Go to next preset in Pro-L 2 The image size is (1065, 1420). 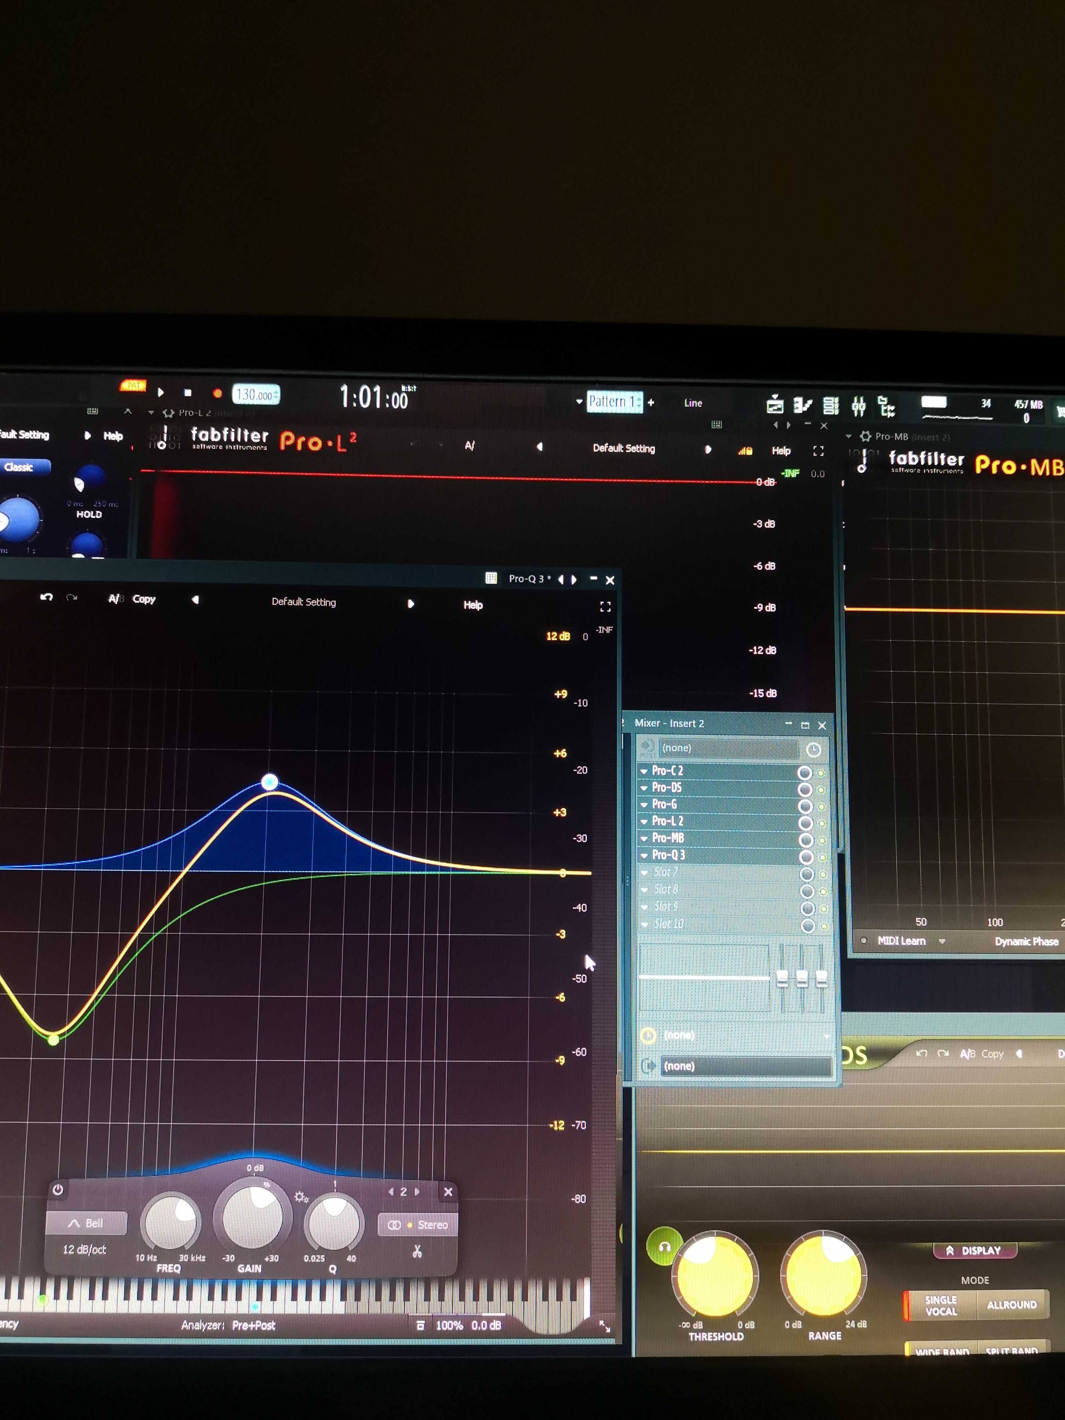[708, 449]
